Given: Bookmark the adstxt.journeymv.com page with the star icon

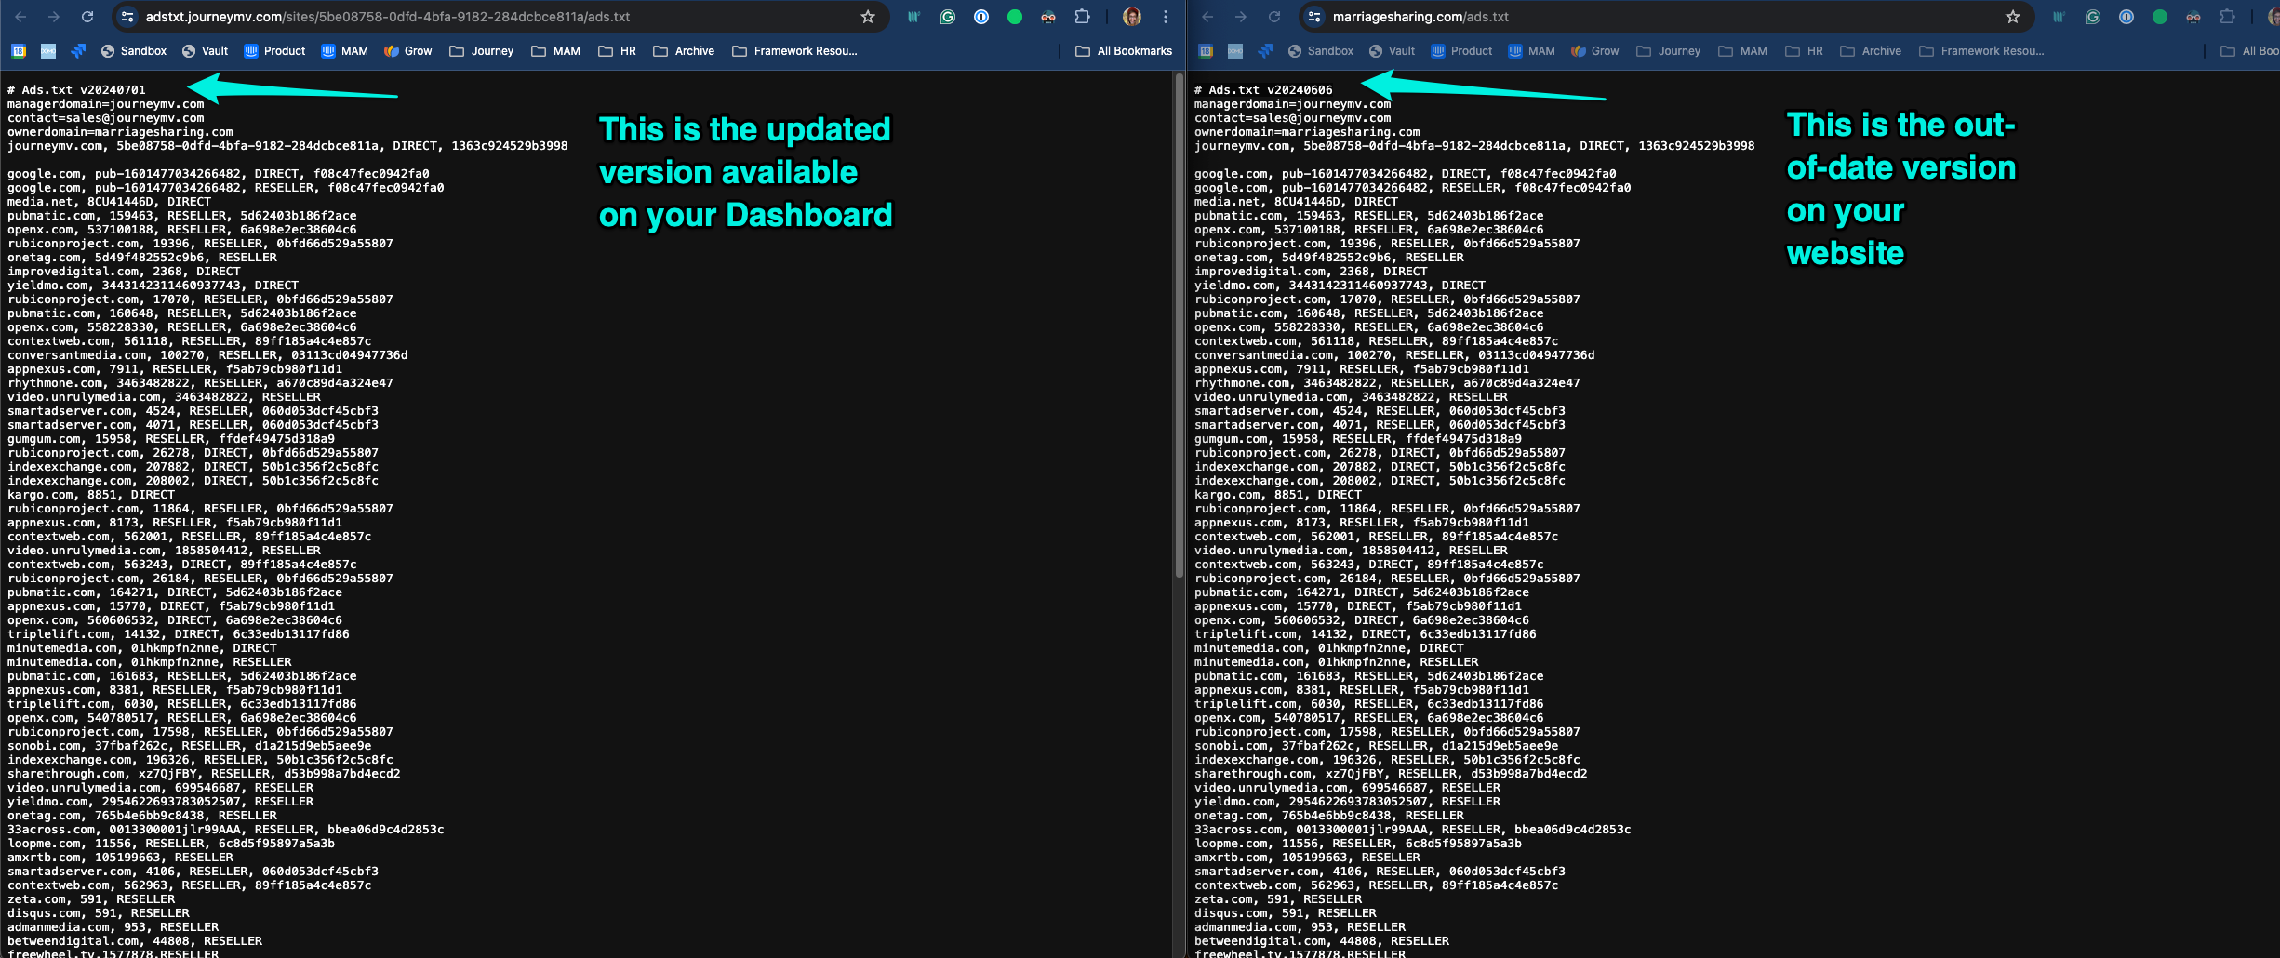Looking at the screenshot, I should (867, 17).
